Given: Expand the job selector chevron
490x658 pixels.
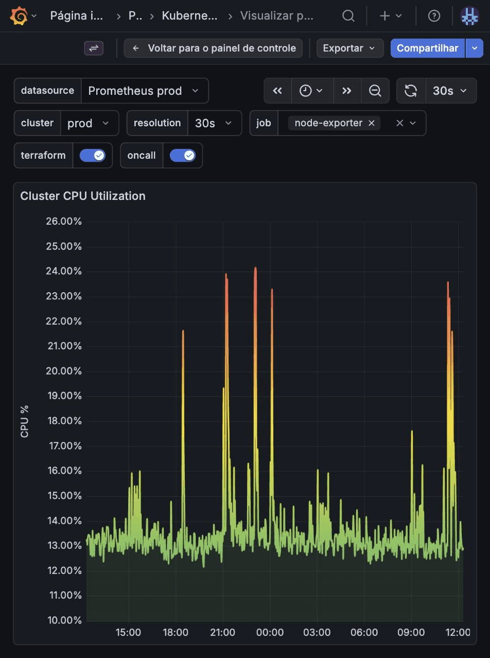Looking at the screenshot, I should [413, 123].
